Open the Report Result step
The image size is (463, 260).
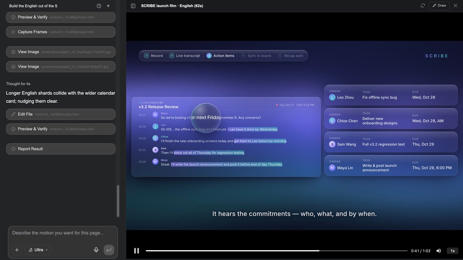tap(61, 149)
